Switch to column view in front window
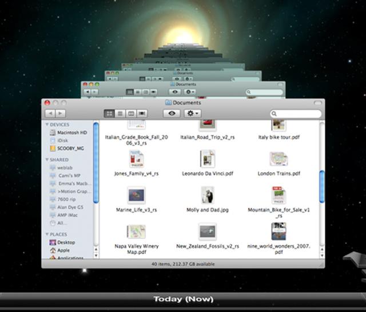Viewport: 366px width, 312px height. click(x=131, y=114)
